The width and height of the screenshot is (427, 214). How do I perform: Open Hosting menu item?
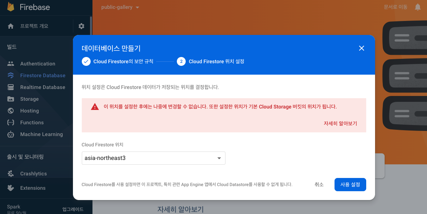pyautogui.click(x=29, y=111)
